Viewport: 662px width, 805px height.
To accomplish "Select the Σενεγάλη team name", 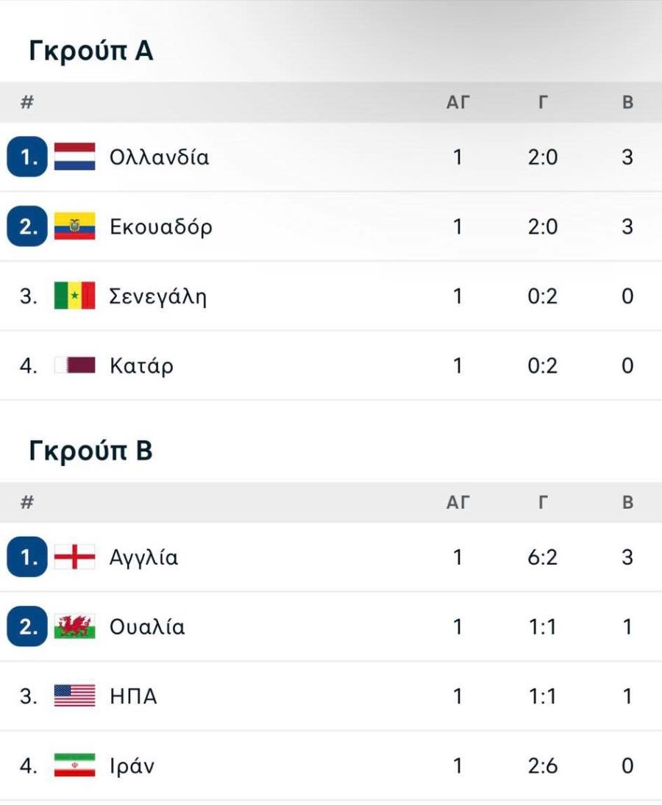I will pyautogui.click(x=157, y=297).
